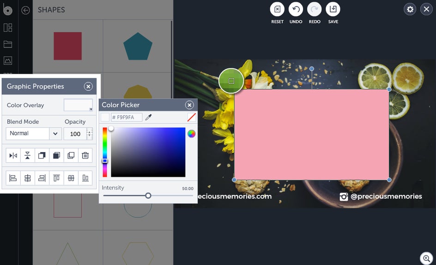Click the green circular handle on canvas
Screen dimensions: 436x265
231,81
